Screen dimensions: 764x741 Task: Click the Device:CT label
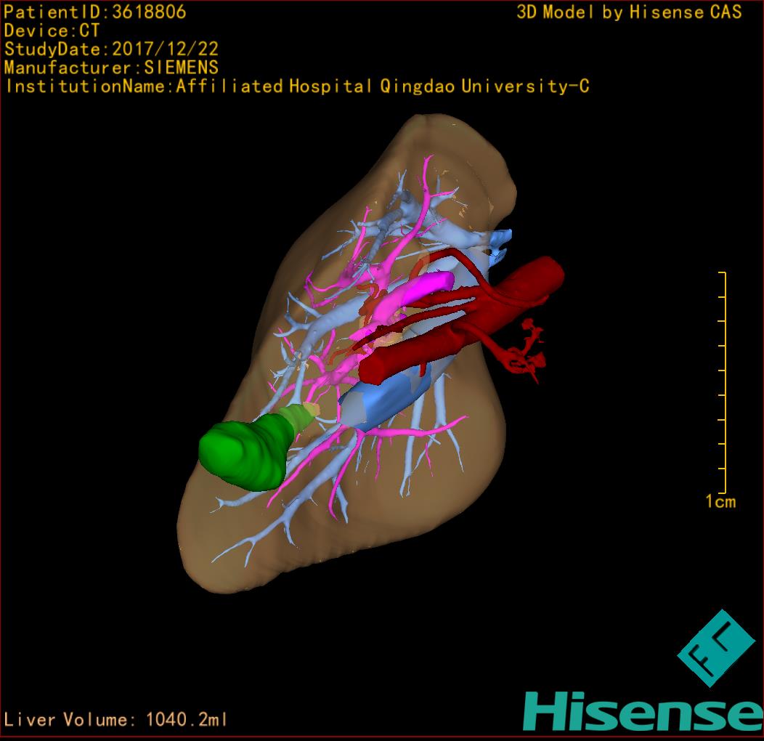pos(52,31)
